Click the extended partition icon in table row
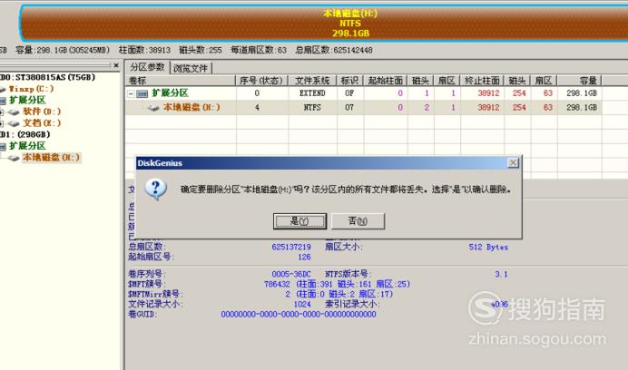The image size is (628, 370). (x=142, y=93)
